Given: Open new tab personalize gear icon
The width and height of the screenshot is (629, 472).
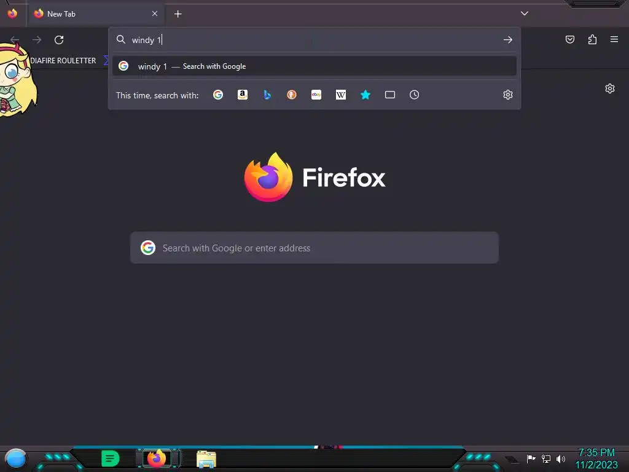Looking at the screenshot, I should point(610,88).
